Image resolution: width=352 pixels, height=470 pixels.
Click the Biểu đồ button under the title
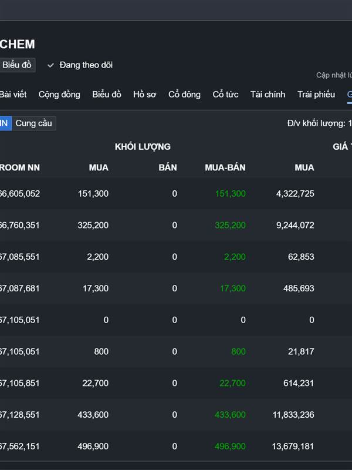17,65
